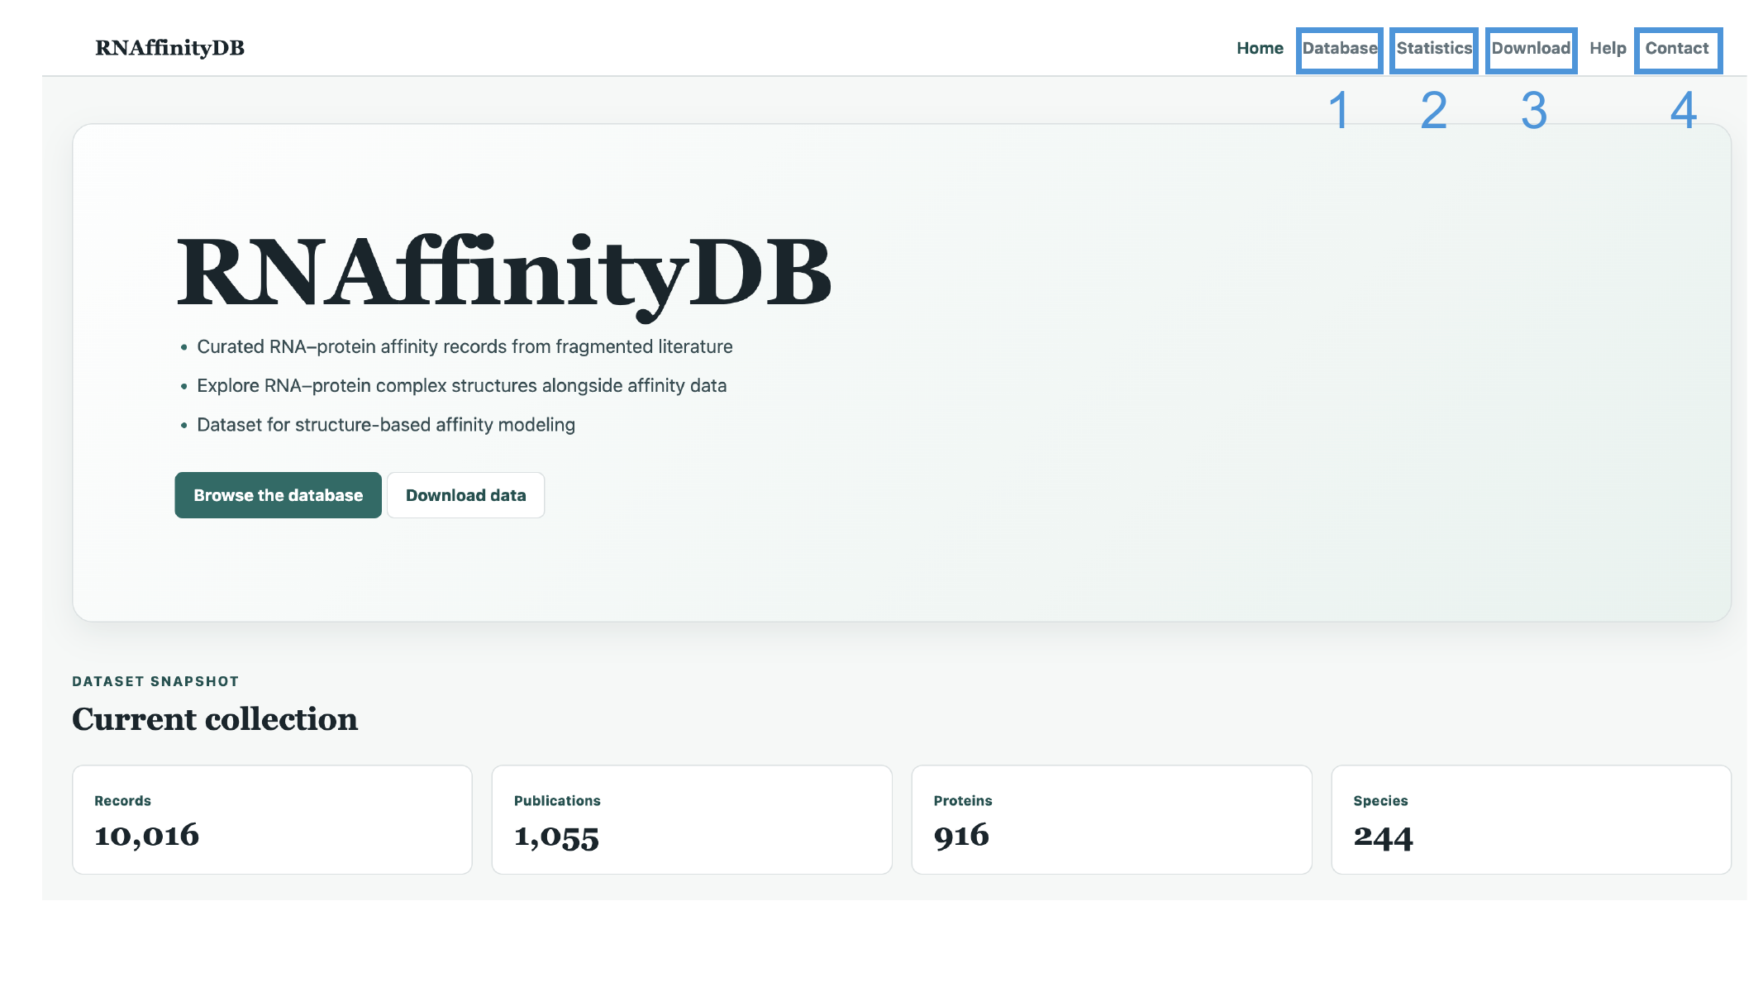Click the Species 244 stat card

(x=1531, y=819)
